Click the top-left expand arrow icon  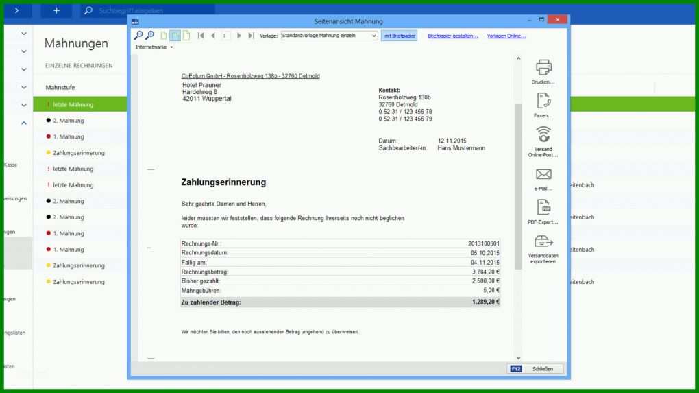tap(17, 10)
